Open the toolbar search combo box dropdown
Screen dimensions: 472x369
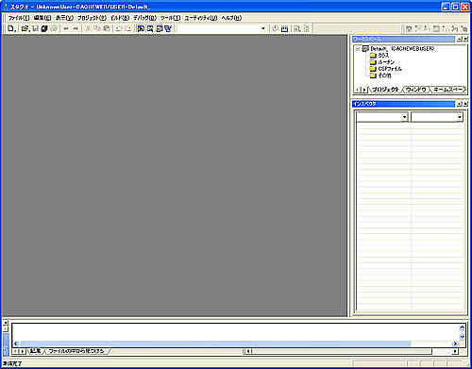[x=263, y=28]
